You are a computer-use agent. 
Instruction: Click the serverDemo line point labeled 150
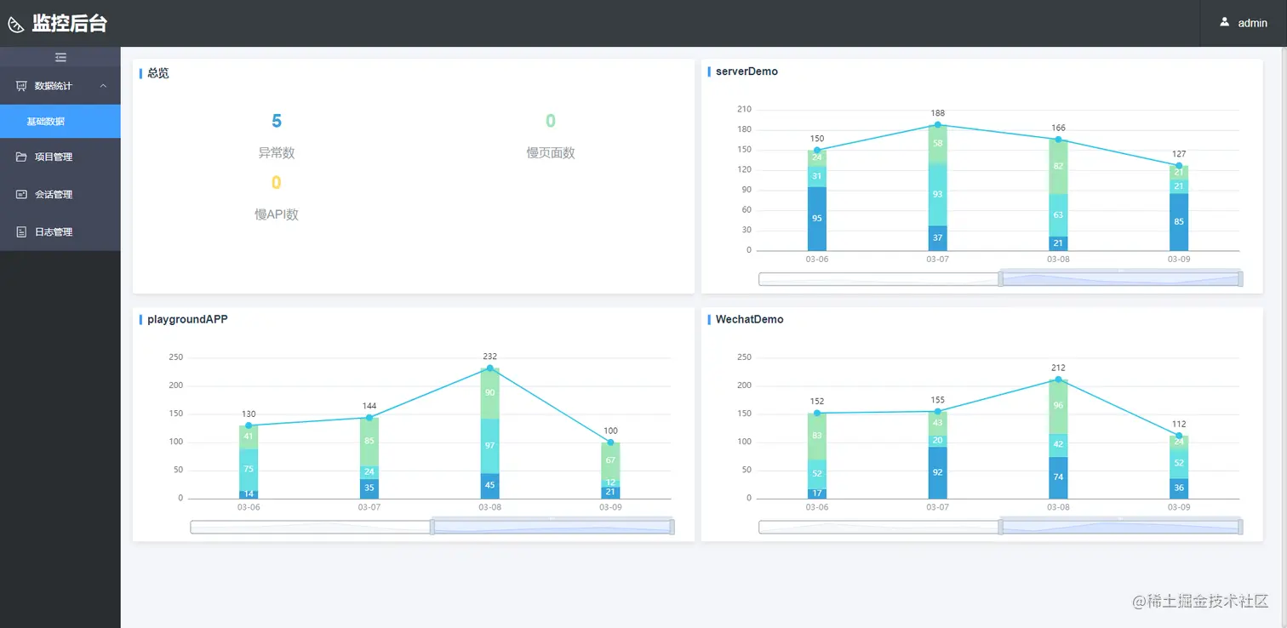(817, 150)
